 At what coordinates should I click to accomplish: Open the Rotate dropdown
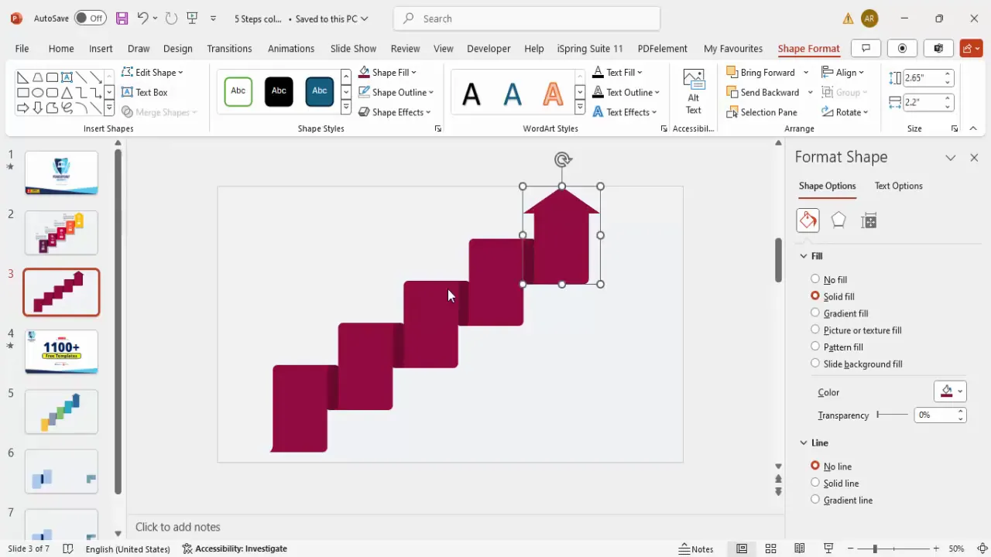coord(845,112)
